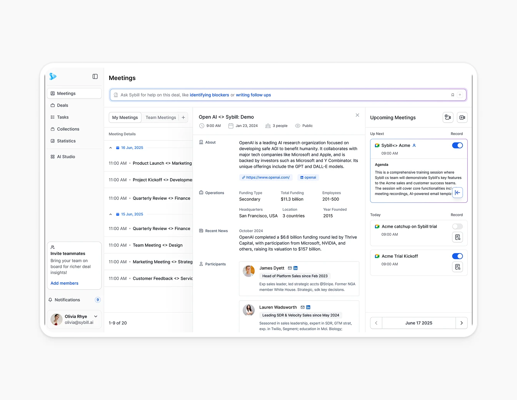Screen dimensions: 517x400
Task: Open AI Studio from the sidebar
Action: click(x=66, y=157)
